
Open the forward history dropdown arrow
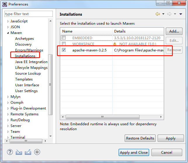coord(175,14)
